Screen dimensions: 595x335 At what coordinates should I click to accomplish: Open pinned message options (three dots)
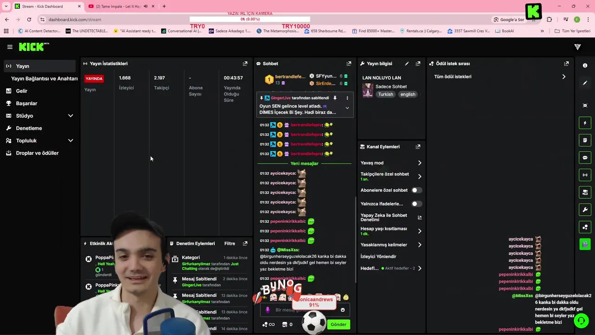(x=347, y=98)
